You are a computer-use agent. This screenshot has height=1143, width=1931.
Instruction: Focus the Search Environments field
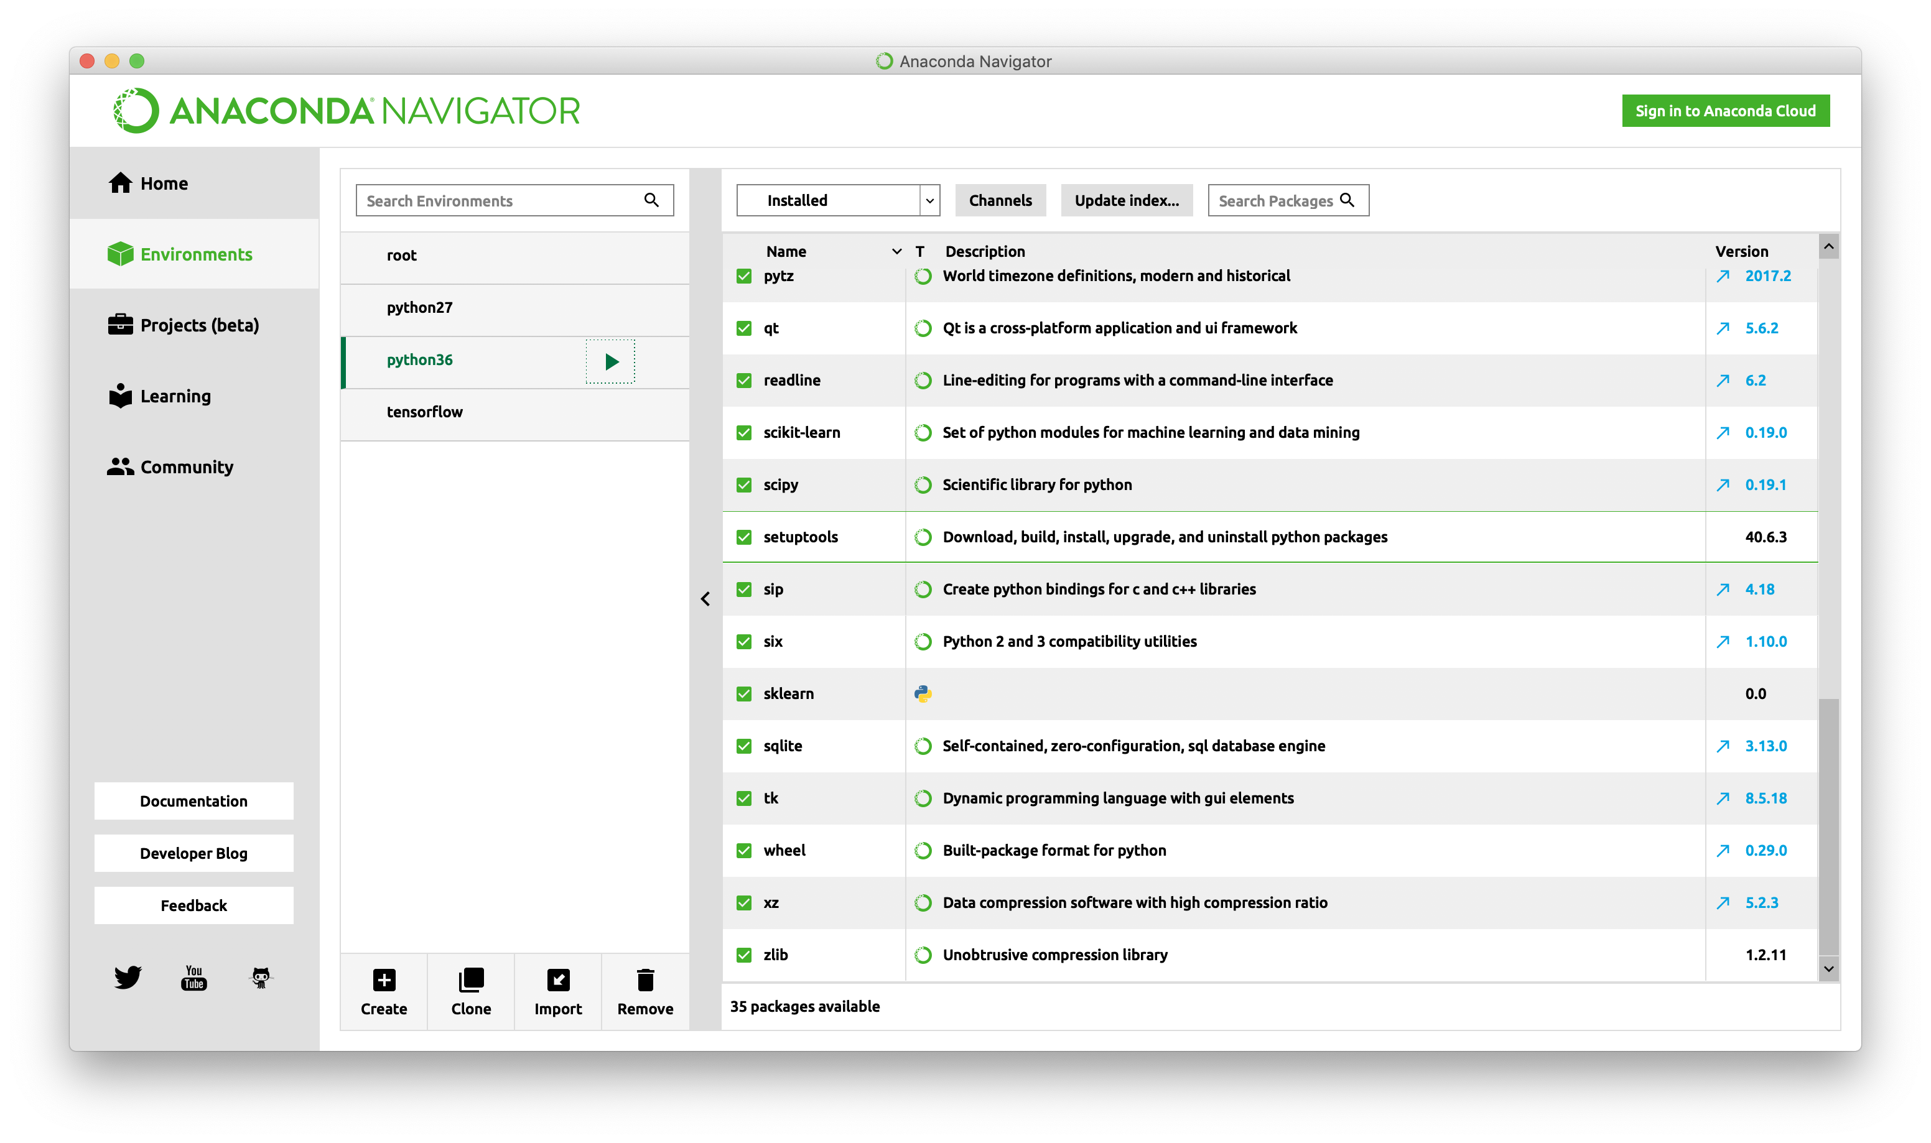514,200
